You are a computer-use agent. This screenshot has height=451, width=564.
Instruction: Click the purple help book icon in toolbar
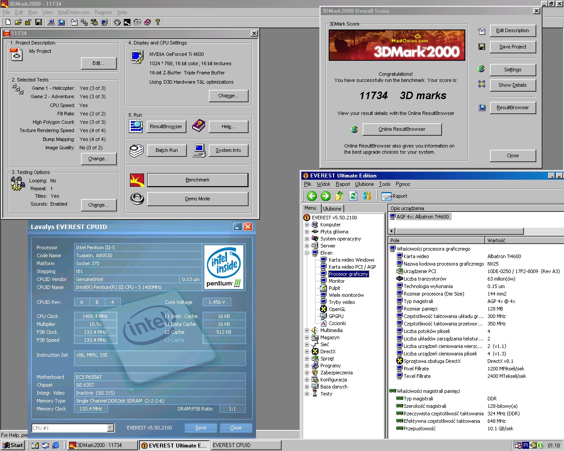[x=148, y=22]
